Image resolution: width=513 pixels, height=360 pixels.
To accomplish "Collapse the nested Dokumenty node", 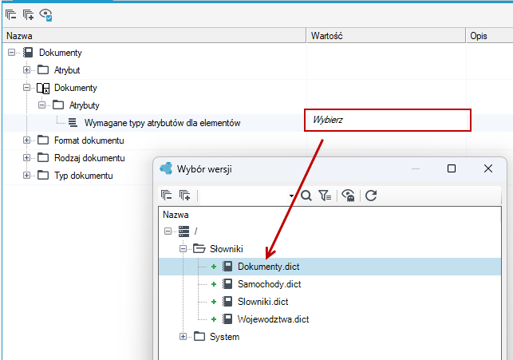I will [x=26, y=88].
